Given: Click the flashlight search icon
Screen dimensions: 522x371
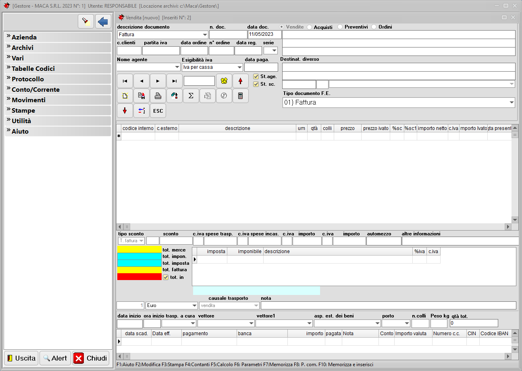Looking at the screenshot, I should tap(85, 21).
